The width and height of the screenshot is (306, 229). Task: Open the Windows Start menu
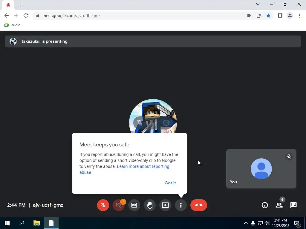coord(7,223)
